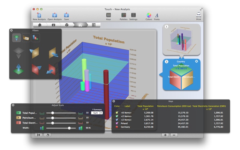Click the green plane up-arrow filter
The height and width of the screenshot is (150, 240).
19,69
